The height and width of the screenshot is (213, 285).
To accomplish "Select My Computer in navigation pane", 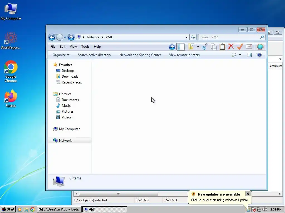I will pyautogui.click(x=66, y=129).
